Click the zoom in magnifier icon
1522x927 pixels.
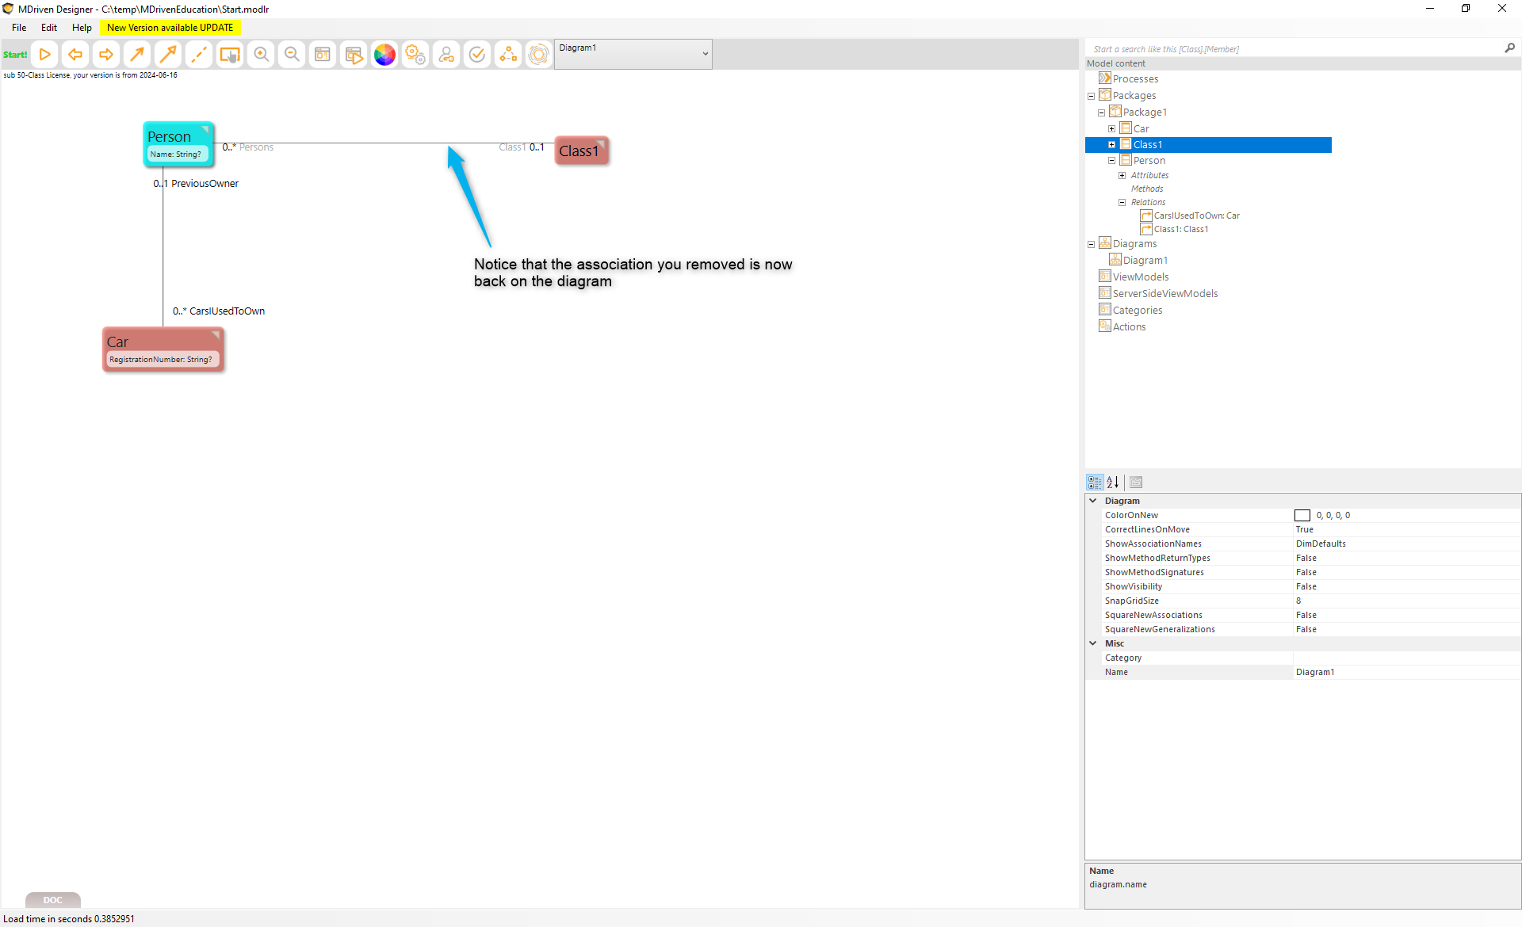click(261, 55)
